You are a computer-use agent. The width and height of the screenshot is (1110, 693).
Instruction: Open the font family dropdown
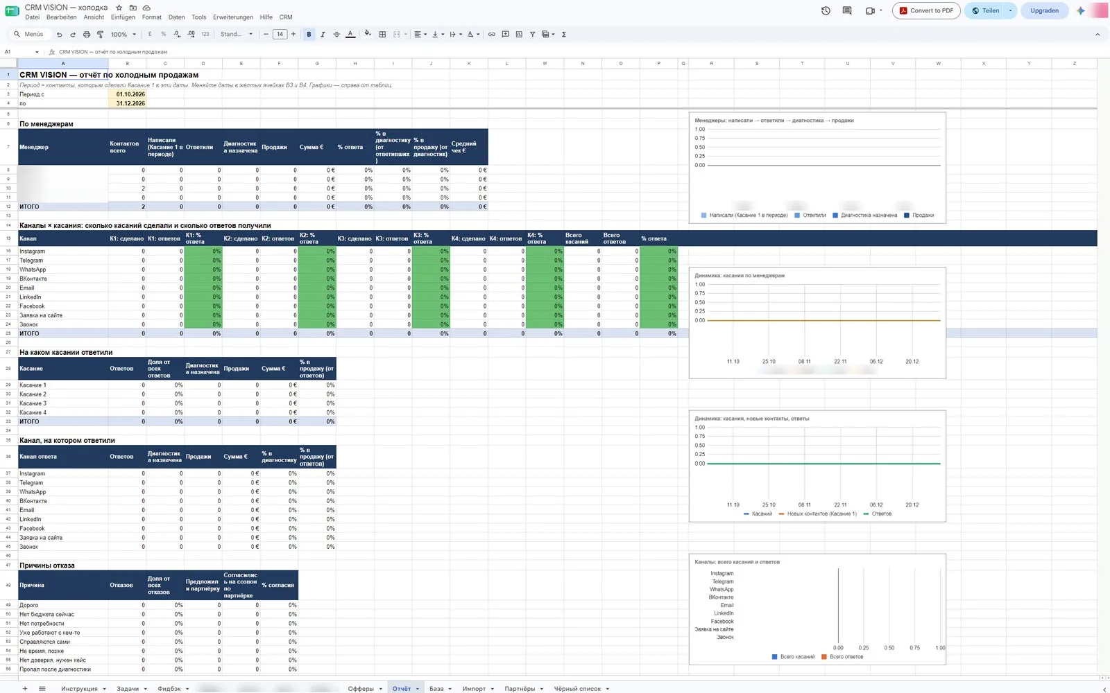pos(236,34)
